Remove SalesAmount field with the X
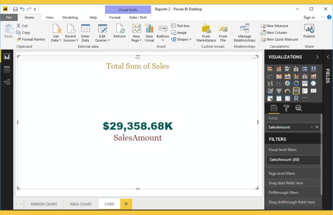333x215 pixels. pos(317,127)
